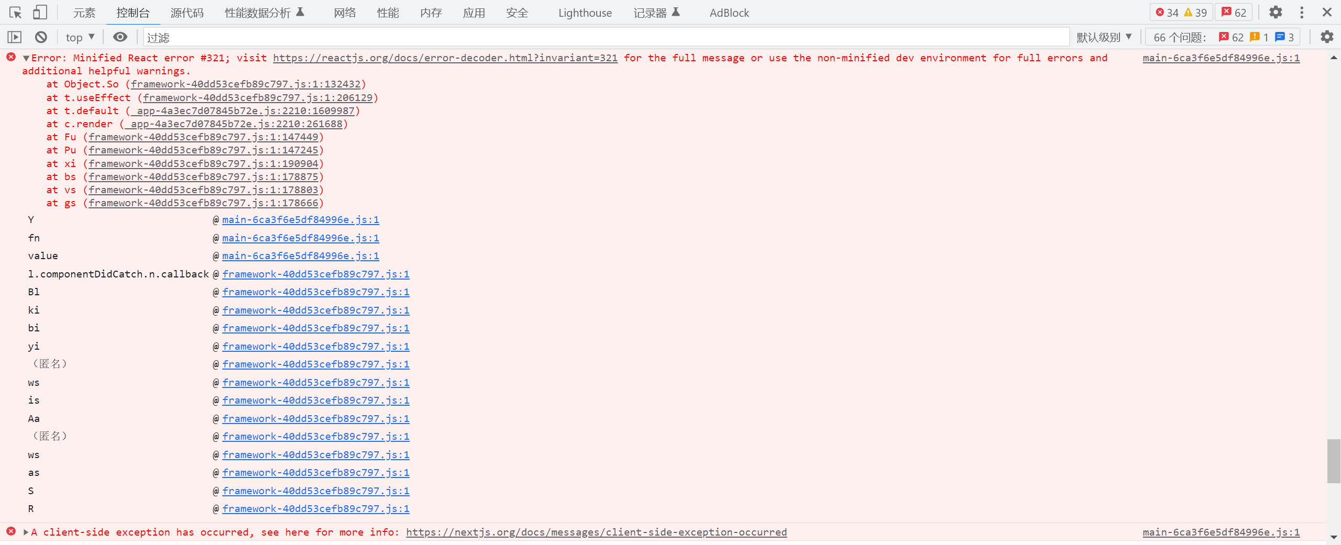Open the t.useEffect framework stack link
Viewport: 1341px width, 545px height.
tap(258, 98)
